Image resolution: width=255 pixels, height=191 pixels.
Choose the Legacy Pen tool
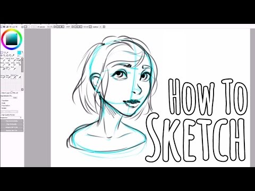(x=8, y=68)
